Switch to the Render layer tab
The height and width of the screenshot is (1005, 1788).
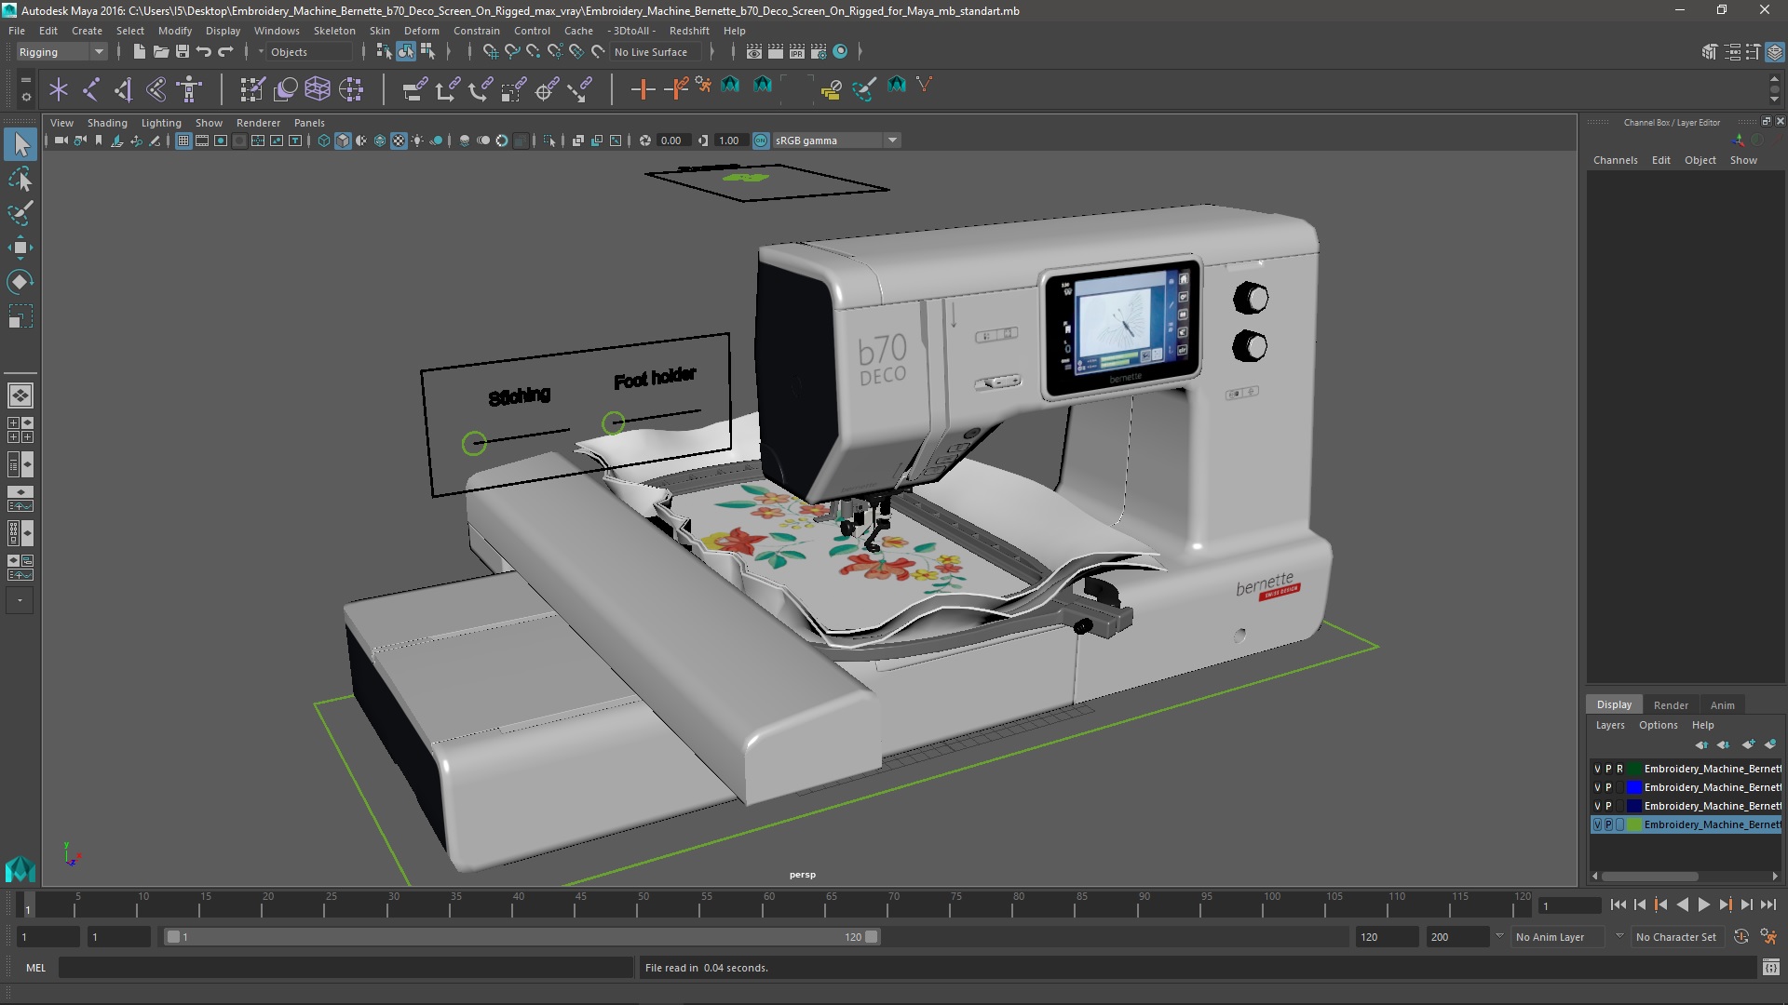tap(1671, 705)
